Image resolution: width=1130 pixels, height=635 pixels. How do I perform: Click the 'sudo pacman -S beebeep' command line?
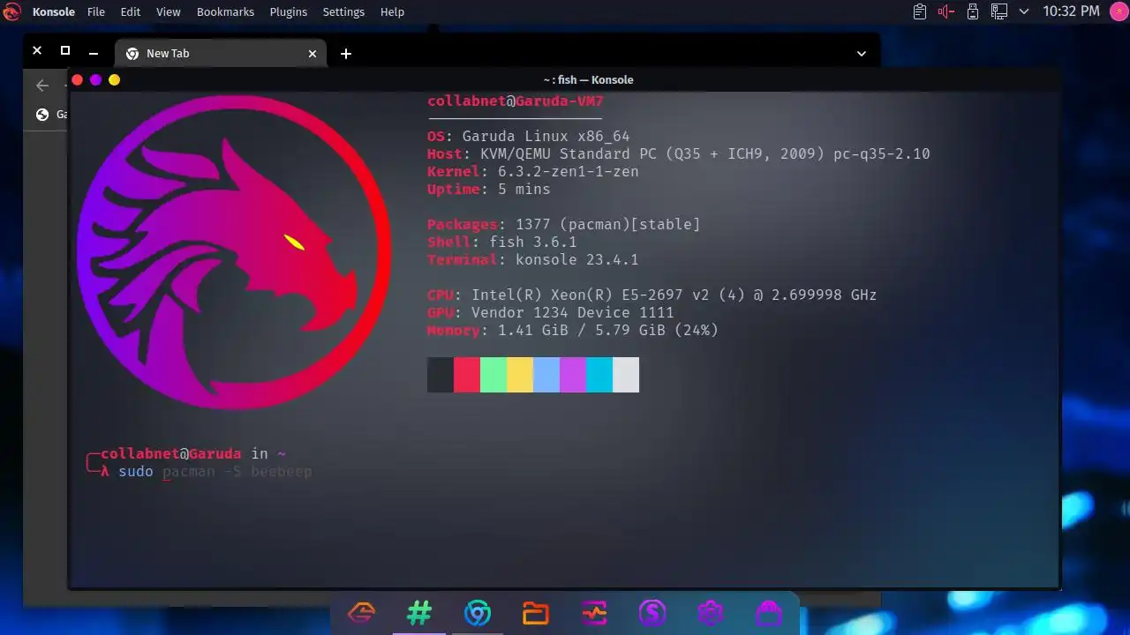pyautogui.click(x=215, y=472)
